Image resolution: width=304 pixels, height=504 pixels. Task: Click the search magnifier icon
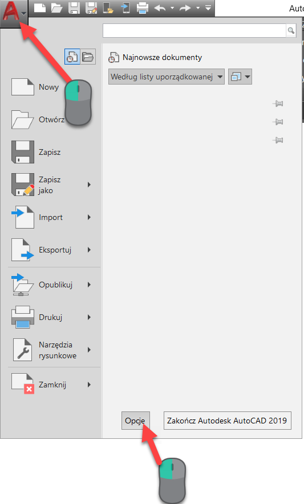coord(291,30)
